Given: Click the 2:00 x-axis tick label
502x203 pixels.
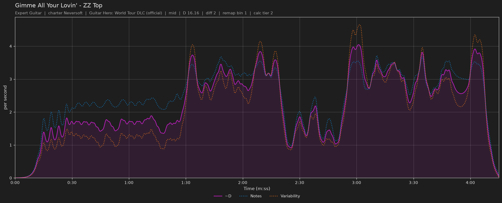Looking at the screenshot, I should pos(243,183).
